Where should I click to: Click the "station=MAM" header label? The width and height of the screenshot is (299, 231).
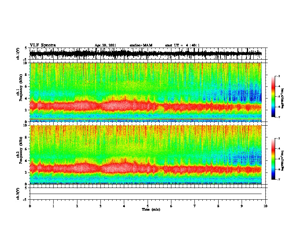[141, 45]
